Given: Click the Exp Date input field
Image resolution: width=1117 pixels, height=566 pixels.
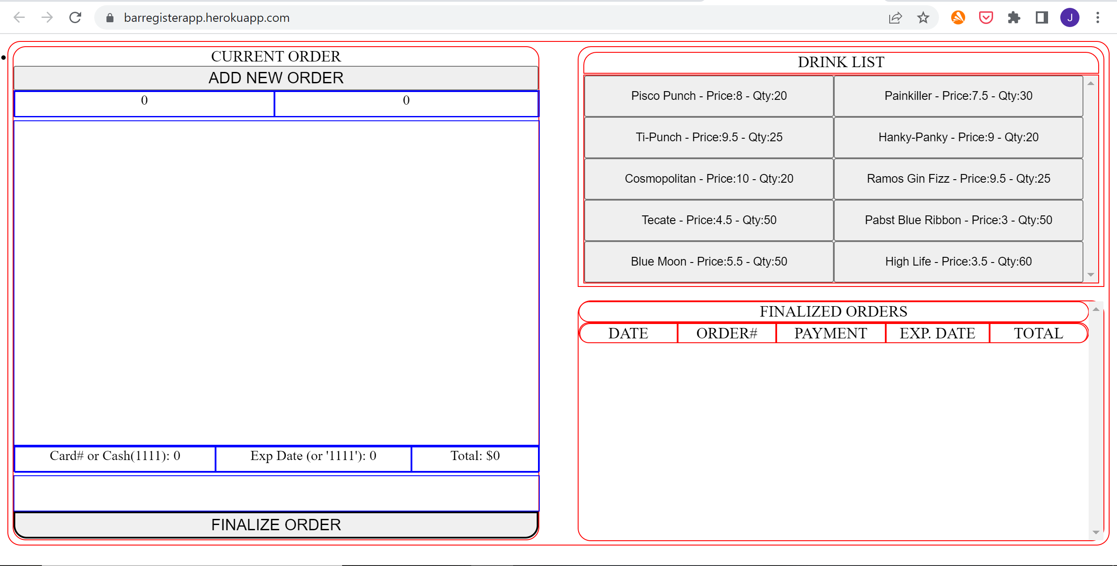Looking at the screenshot, I should click(x=312, y=456).
